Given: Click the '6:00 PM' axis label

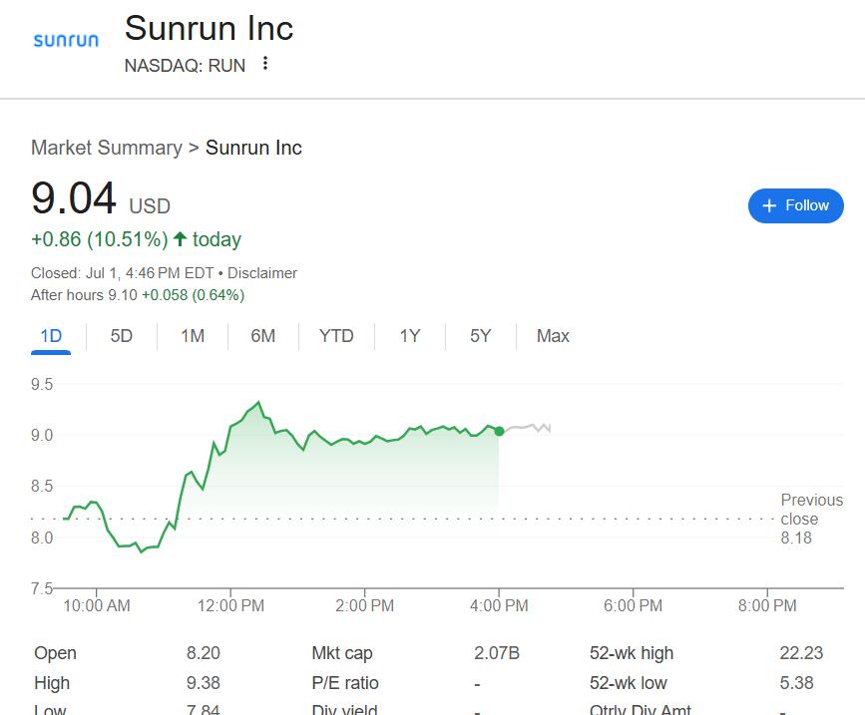Looking at the screenshot, I should click(x=633, y=605).
